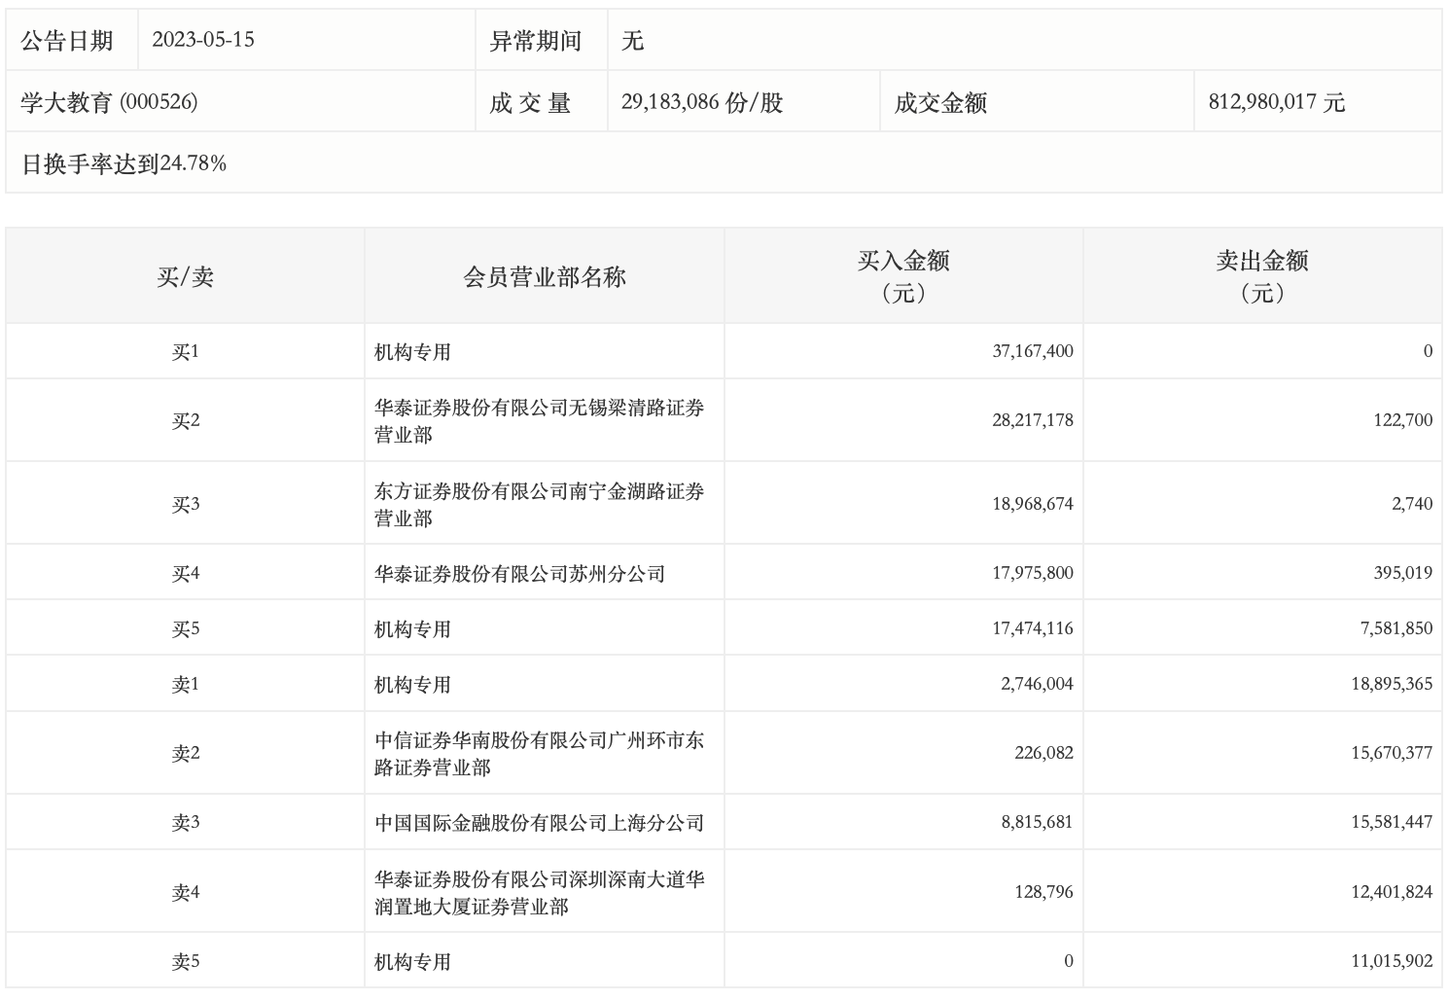Click 中国国际金融股份有限公司上海分公司
The width and height of the screenshot is (1449, 1000).
click(540, 823)
